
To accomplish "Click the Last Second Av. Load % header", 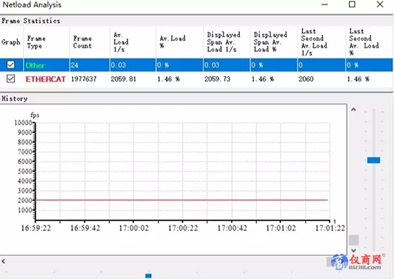I will coord(369,42).
